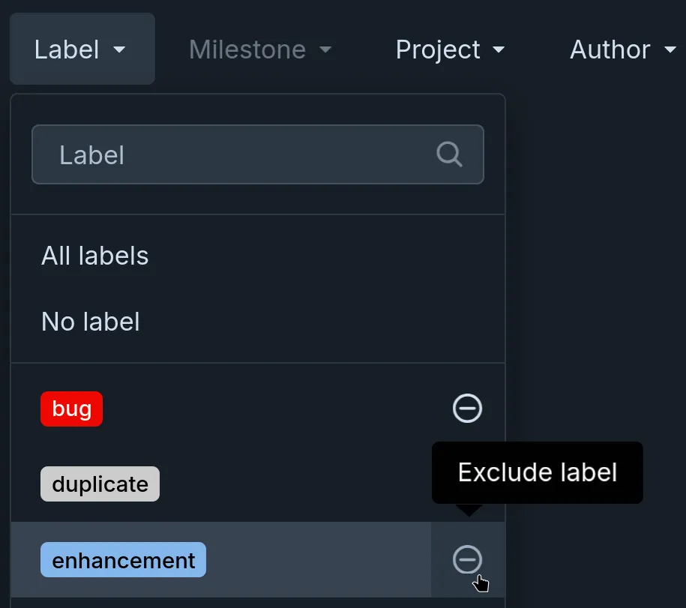Click the Milestone dropdown chevron icon
Viewport: 686px width, 608px height.
point(325,50)
